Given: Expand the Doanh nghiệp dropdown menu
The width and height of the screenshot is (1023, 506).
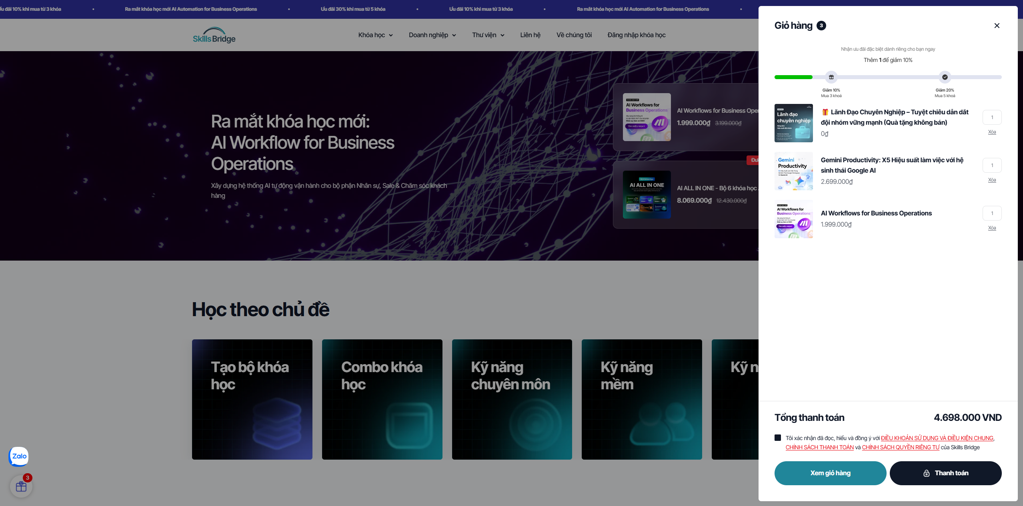Looking at the screenshot, I should coord(432,35).
